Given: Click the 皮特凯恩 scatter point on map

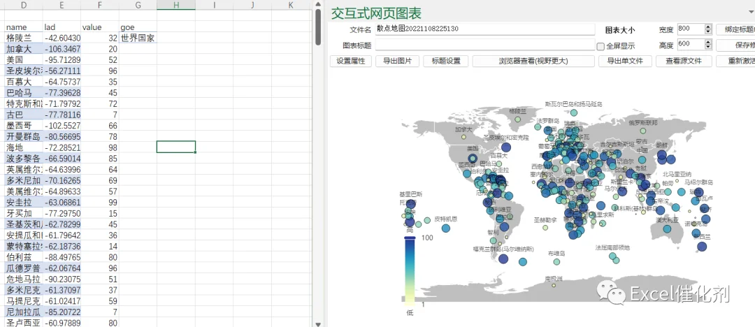Looking at the screenshot, I should [x=446, y=228].
